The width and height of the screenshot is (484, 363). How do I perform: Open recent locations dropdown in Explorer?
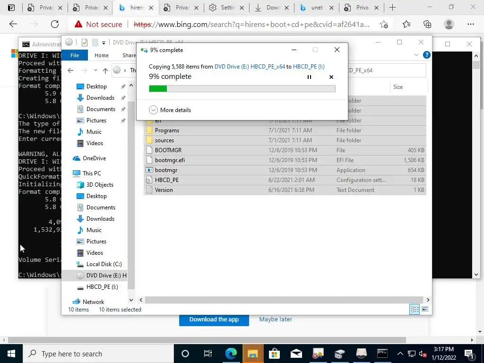tap(95, 70)
